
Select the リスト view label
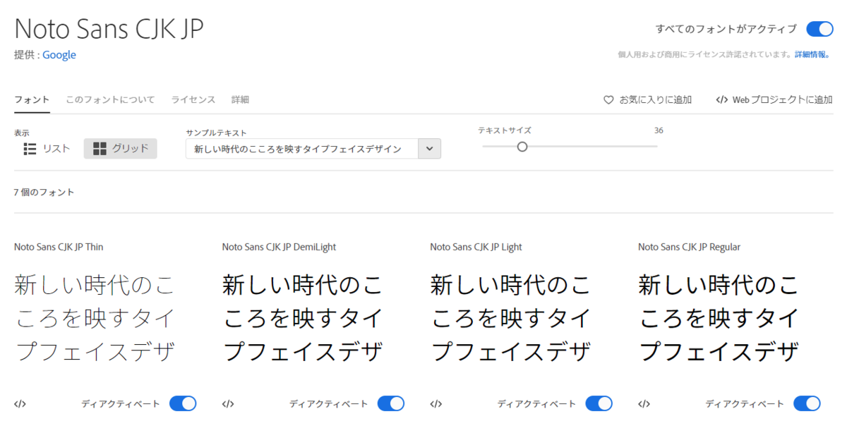[56, 149]
